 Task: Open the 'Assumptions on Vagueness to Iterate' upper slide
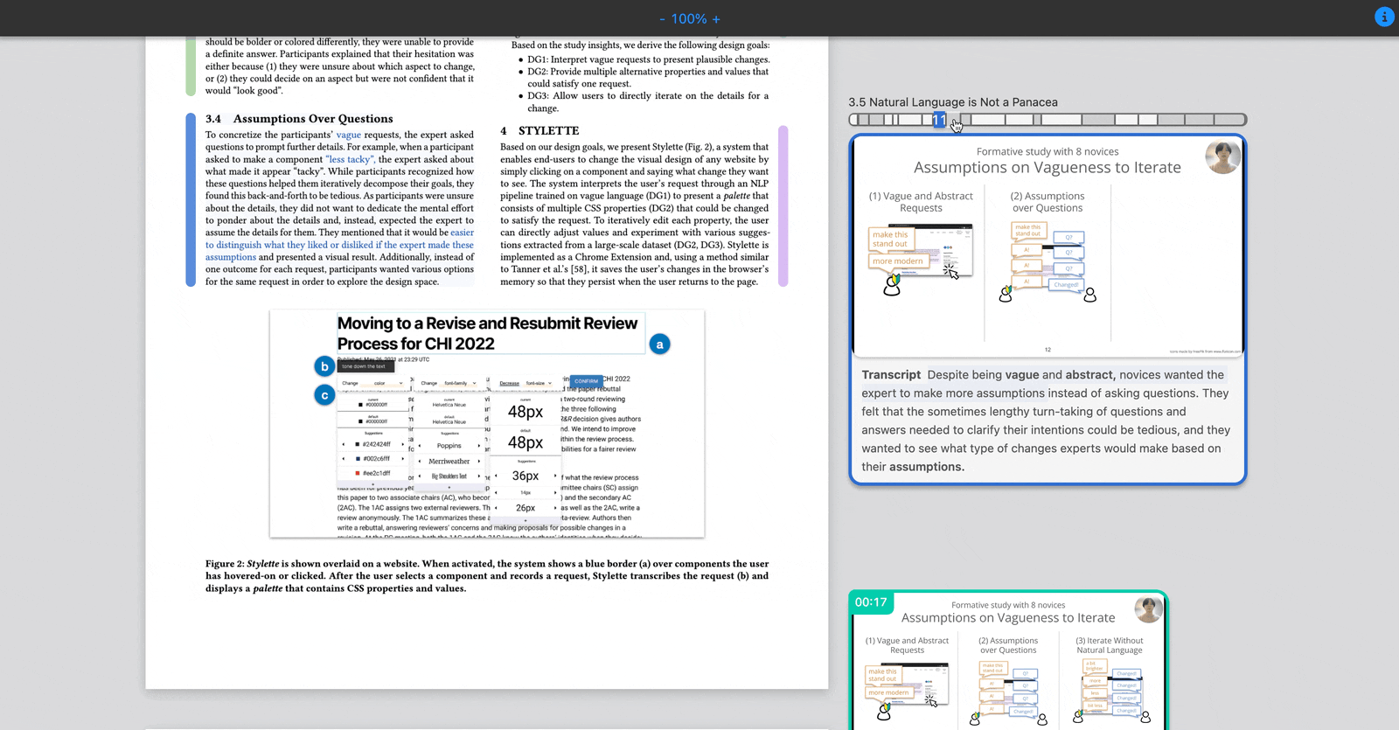pos(1048,247)
